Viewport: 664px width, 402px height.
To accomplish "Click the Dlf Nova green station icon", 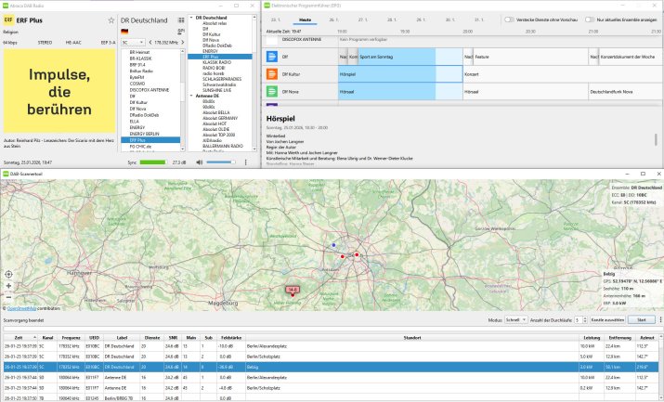I will point(271,91).
